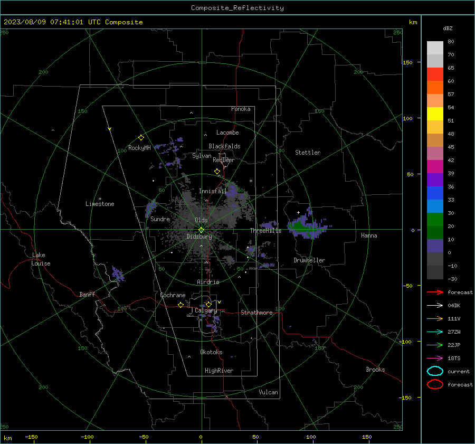Click the Olds label
Image resolution: width=475 pixels, height=444 pixels.
pos(201,220)
